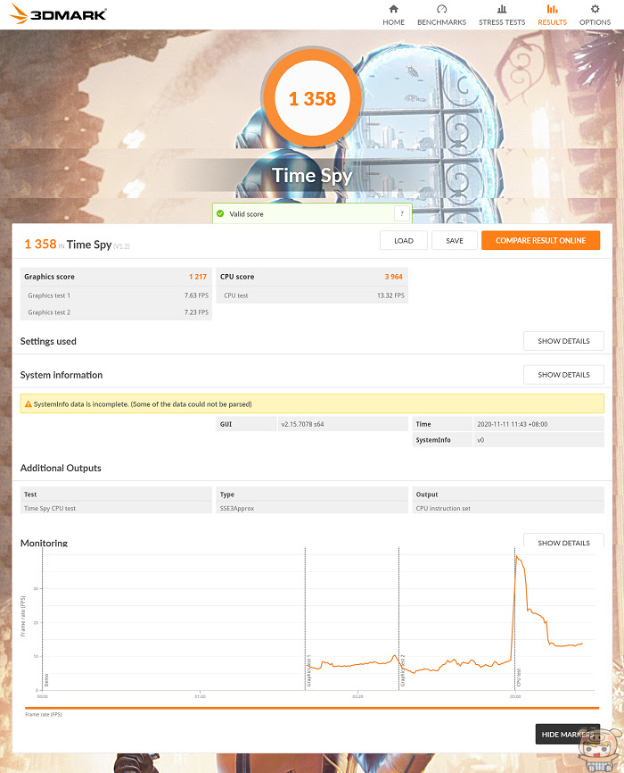Click the CPU test marker line
The height and width of the screenshot is (773, 624).
[x=514, y=618]
